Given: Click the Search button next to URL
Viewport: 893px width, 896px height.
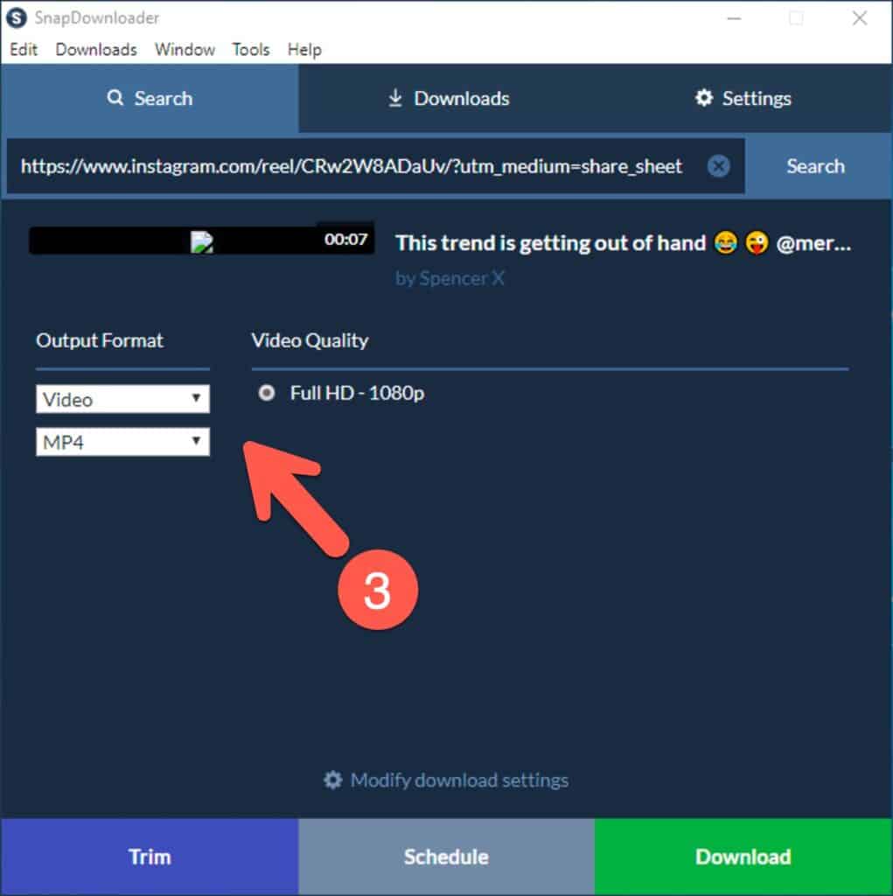Looking at the screenshot, I should 816,166.
